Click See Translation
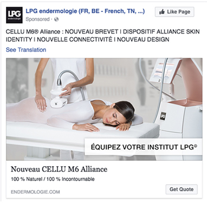207x203 pixels. [x=26, y=50]
